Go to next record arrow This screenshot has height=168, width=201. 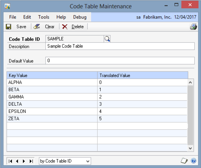click(x=24, y=161)
